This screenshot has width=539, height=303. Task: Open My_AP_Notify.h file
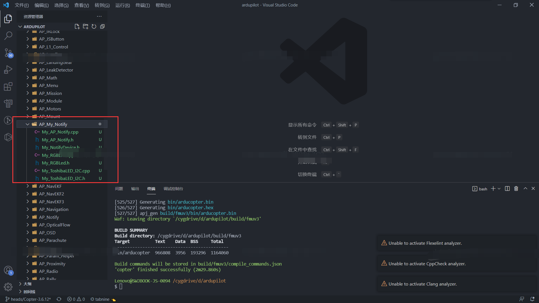(62, 140)
